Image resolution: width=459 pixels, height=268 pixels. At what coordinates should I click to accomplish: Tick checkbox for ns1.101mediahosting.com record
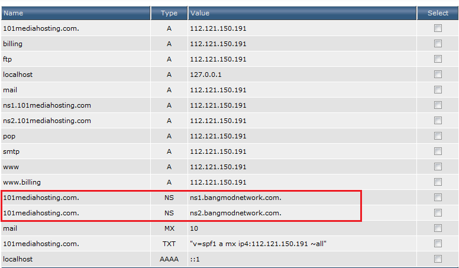tap(438, 105)
